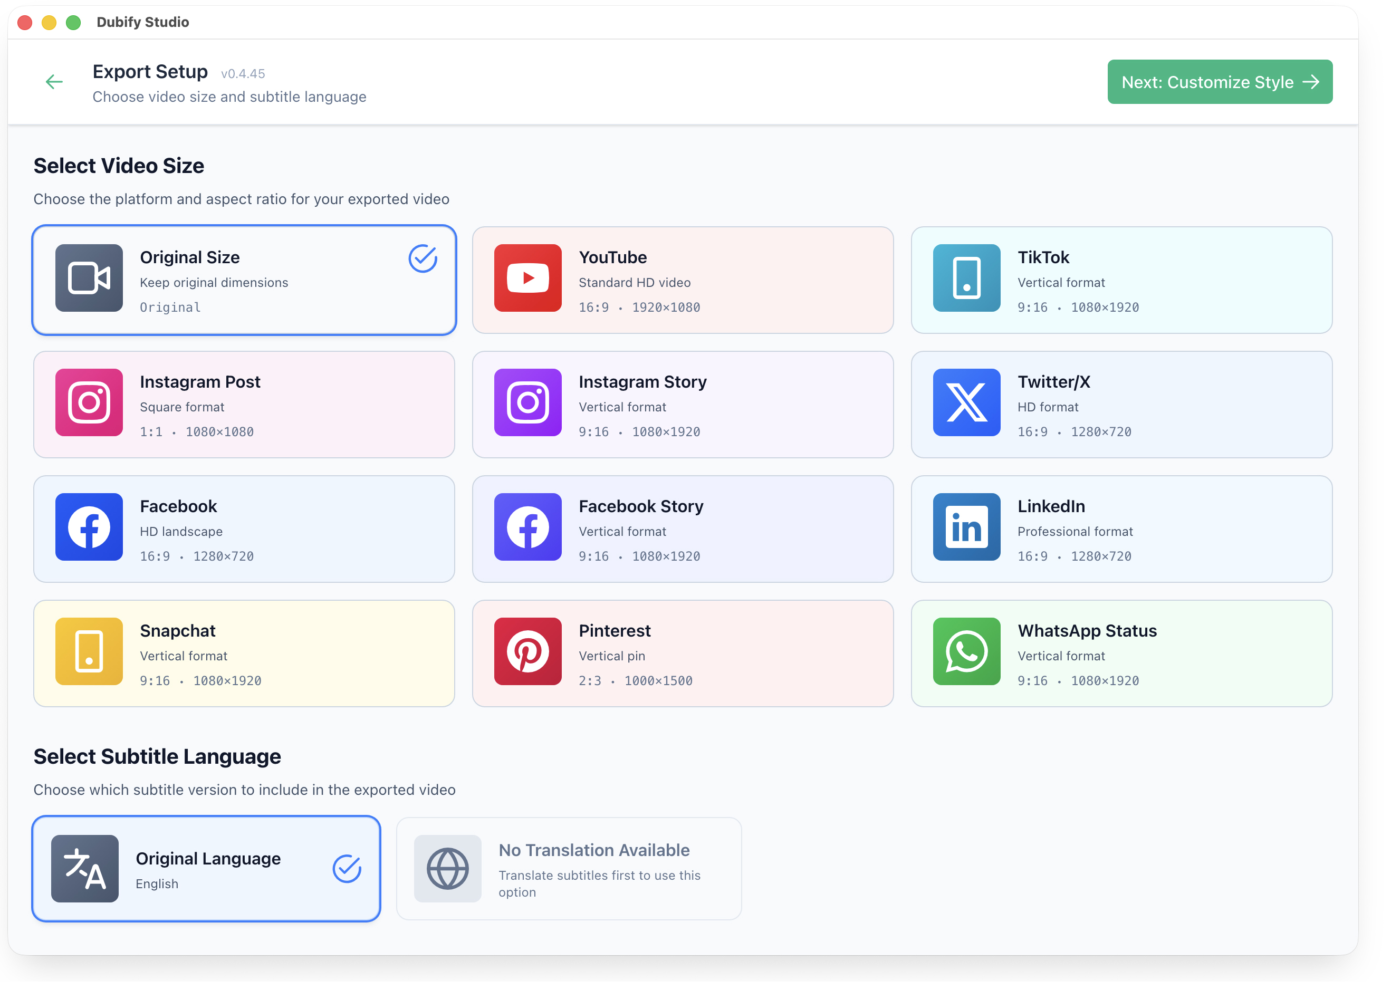Click the yellow Snapchat phone icon

point(89,651)
